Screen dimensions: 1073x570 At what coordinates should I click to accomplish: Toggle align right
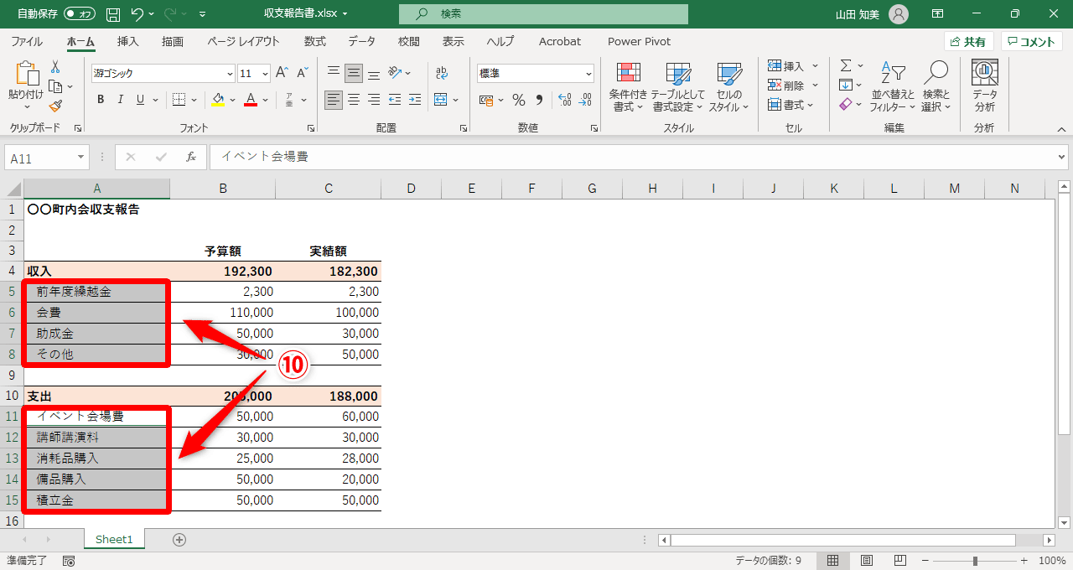(374, 100)
